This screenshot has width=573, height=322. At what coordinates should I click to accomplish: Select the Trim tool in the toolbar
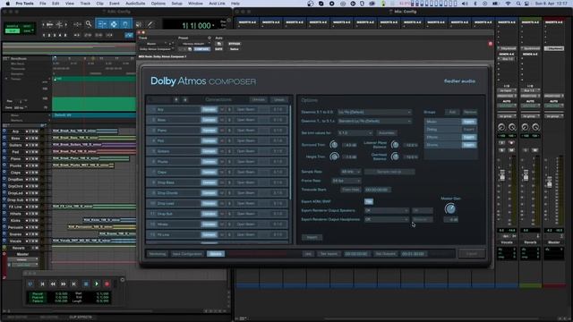102,24
